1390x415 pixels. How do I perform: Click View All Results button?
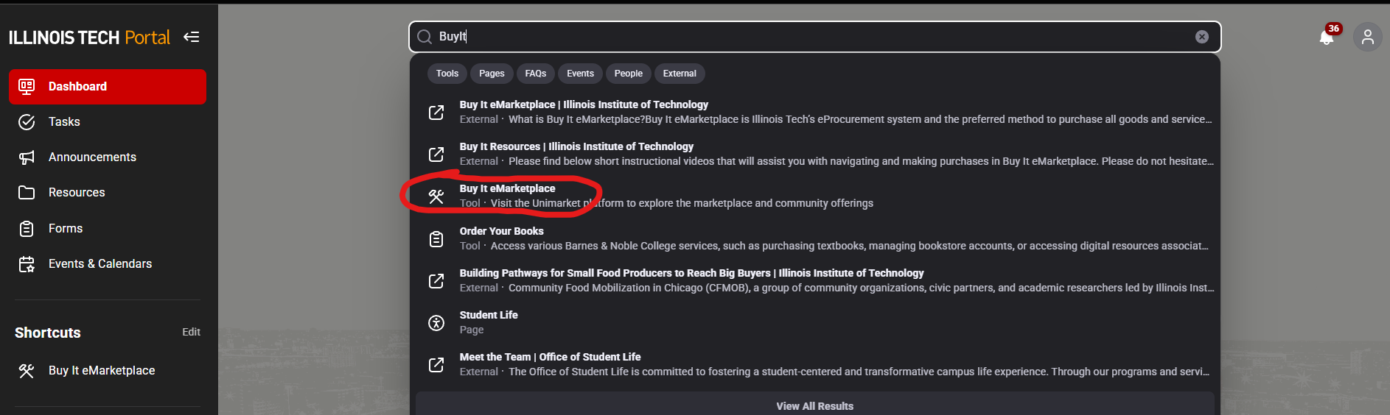tap(814, 405)
